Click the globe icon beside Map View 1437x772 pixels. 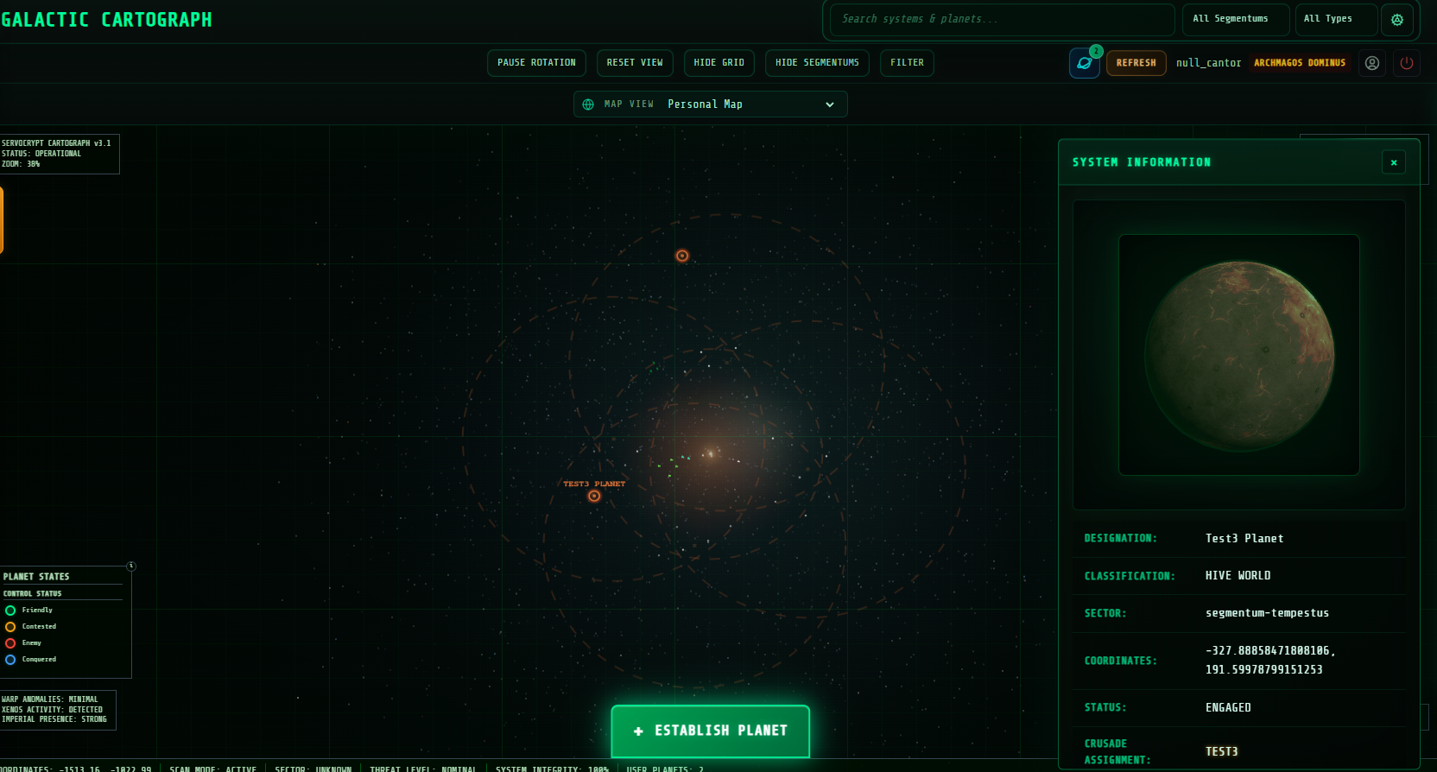(588, 104)
